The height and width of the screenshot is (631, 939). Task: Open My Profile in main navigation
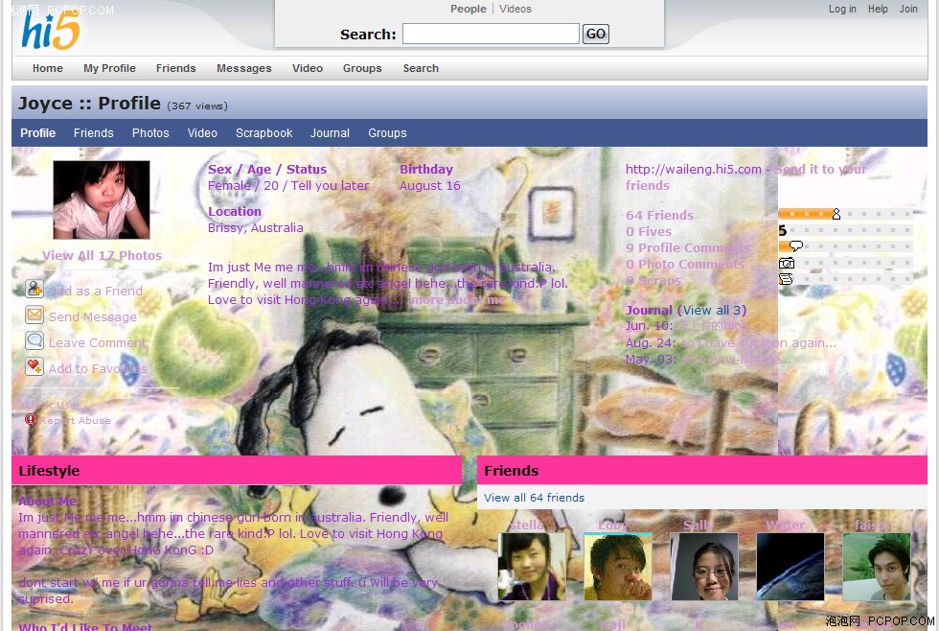pyautogui.click(x=109, y=68)
